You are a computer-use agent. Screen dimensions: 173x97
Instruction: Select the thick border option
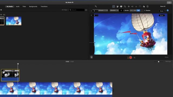(x=138, y=11)
